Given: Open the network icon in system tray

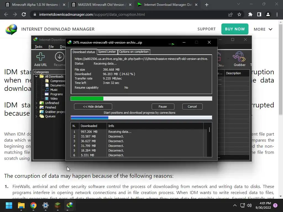Looking at the screenshot, I should pyautogui.click(x=242, y=205).
